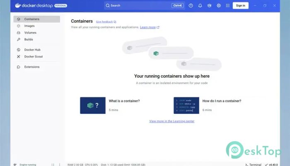Open the Builds section
Screen dimensions: 290x166
[x=36, y=39]
